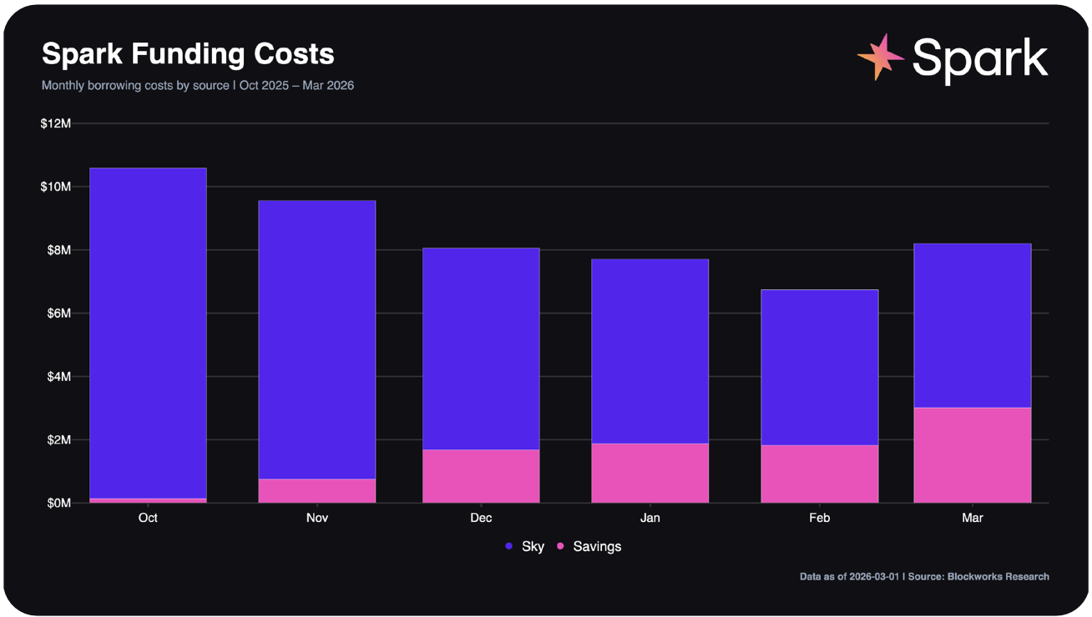Click the $0M axis label
The height and width of the screenshot is (617, 1092).
59,503
